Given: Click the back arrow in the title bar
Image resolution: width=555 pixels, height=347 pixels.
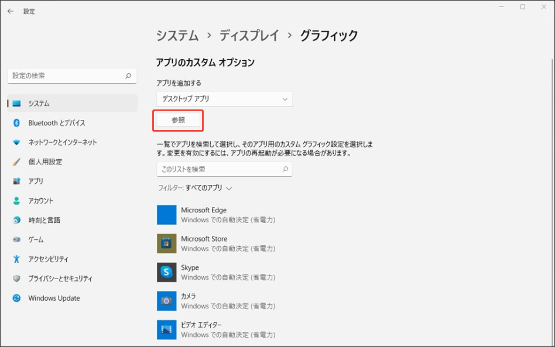Looking at the screenshot, I should coord(11,11).
